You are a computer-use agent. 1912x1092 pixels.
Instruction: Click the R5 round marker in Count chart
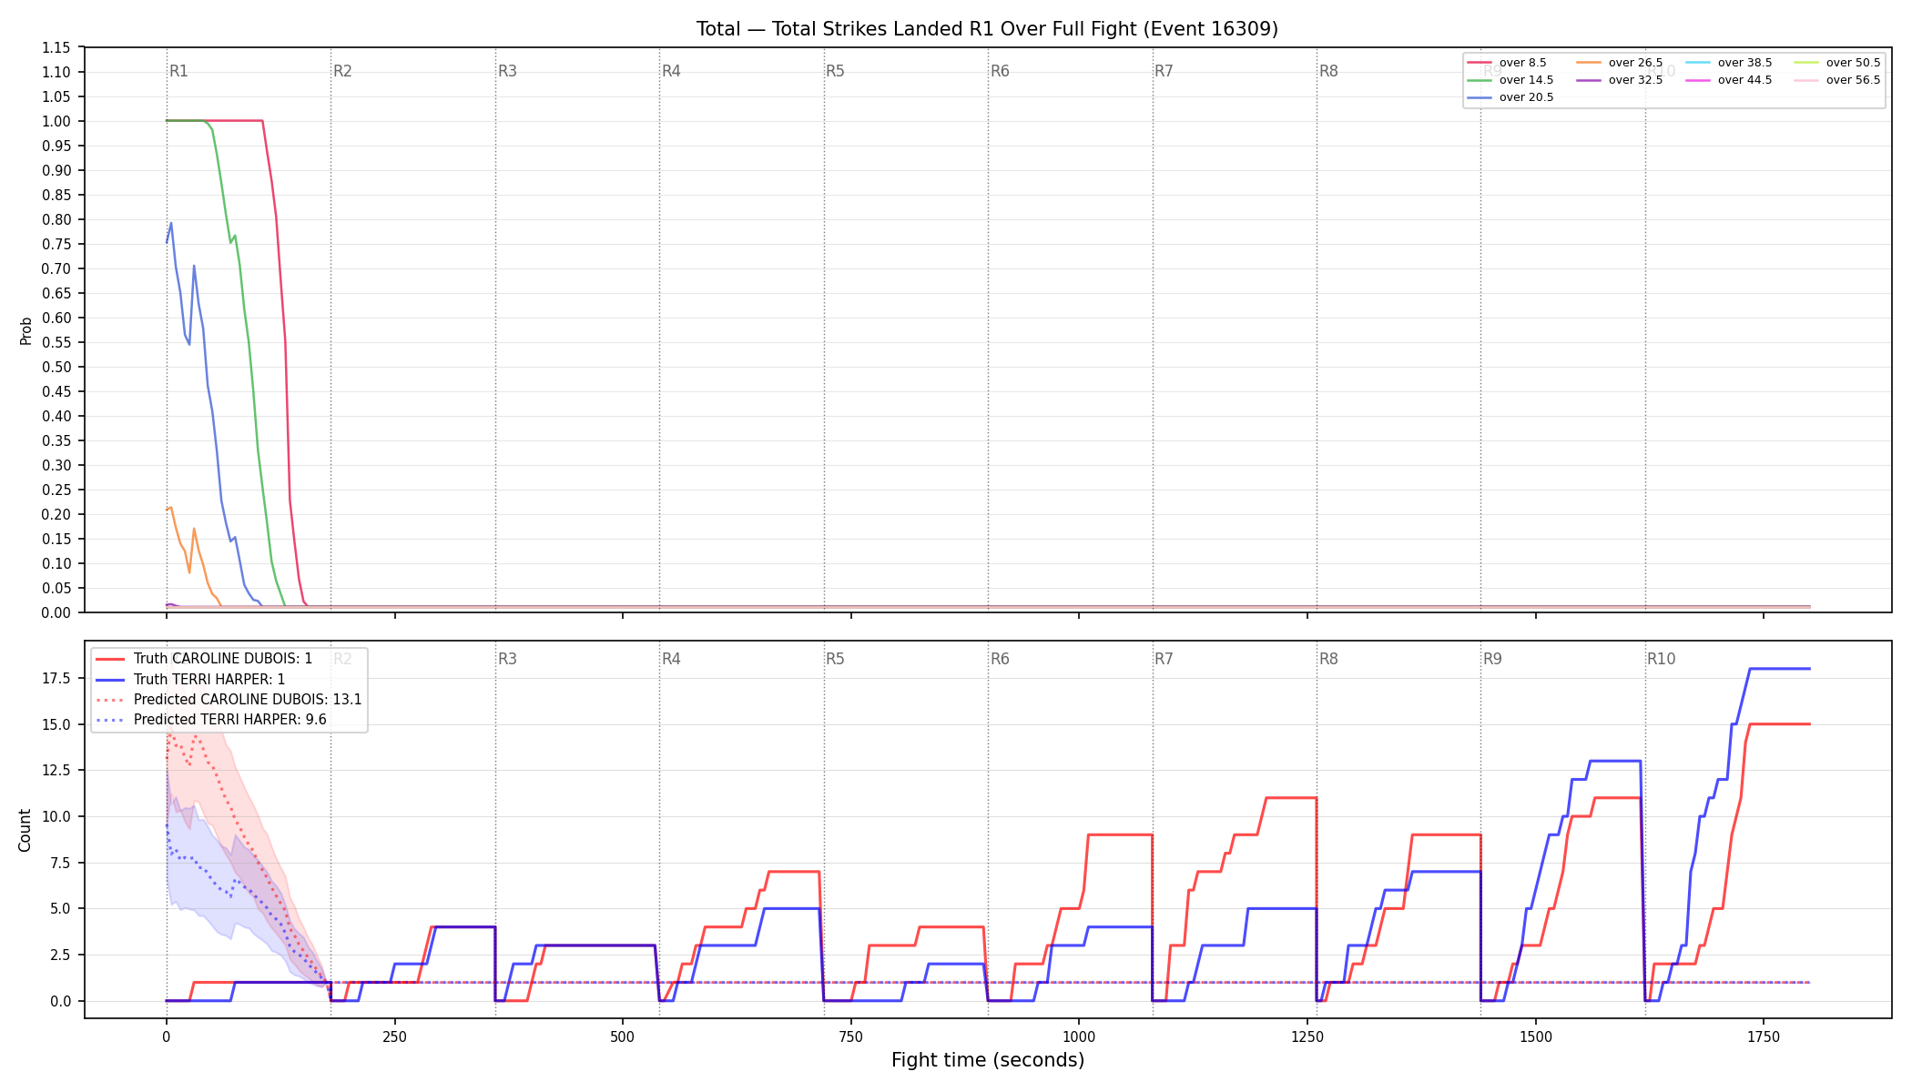pyautogui.click(x=836, y=659)
